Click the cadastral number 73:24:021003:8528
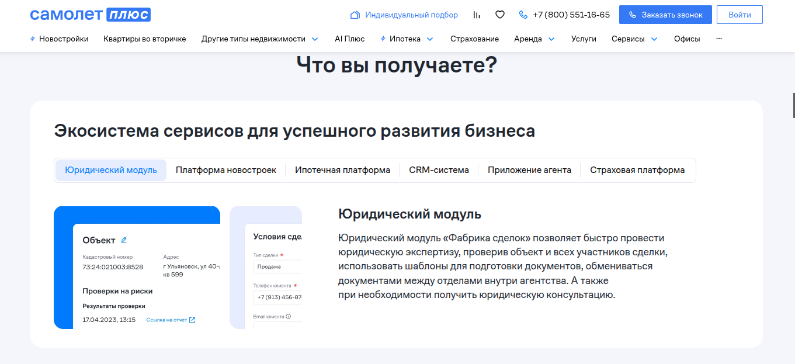 113,267
